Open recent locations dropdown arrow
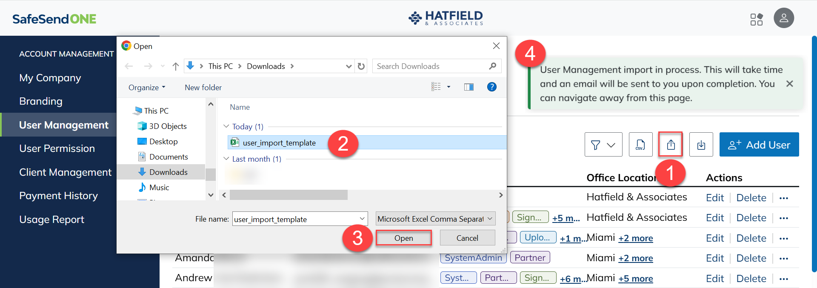Viewport: 817px width, 288px height. [163, 66]
